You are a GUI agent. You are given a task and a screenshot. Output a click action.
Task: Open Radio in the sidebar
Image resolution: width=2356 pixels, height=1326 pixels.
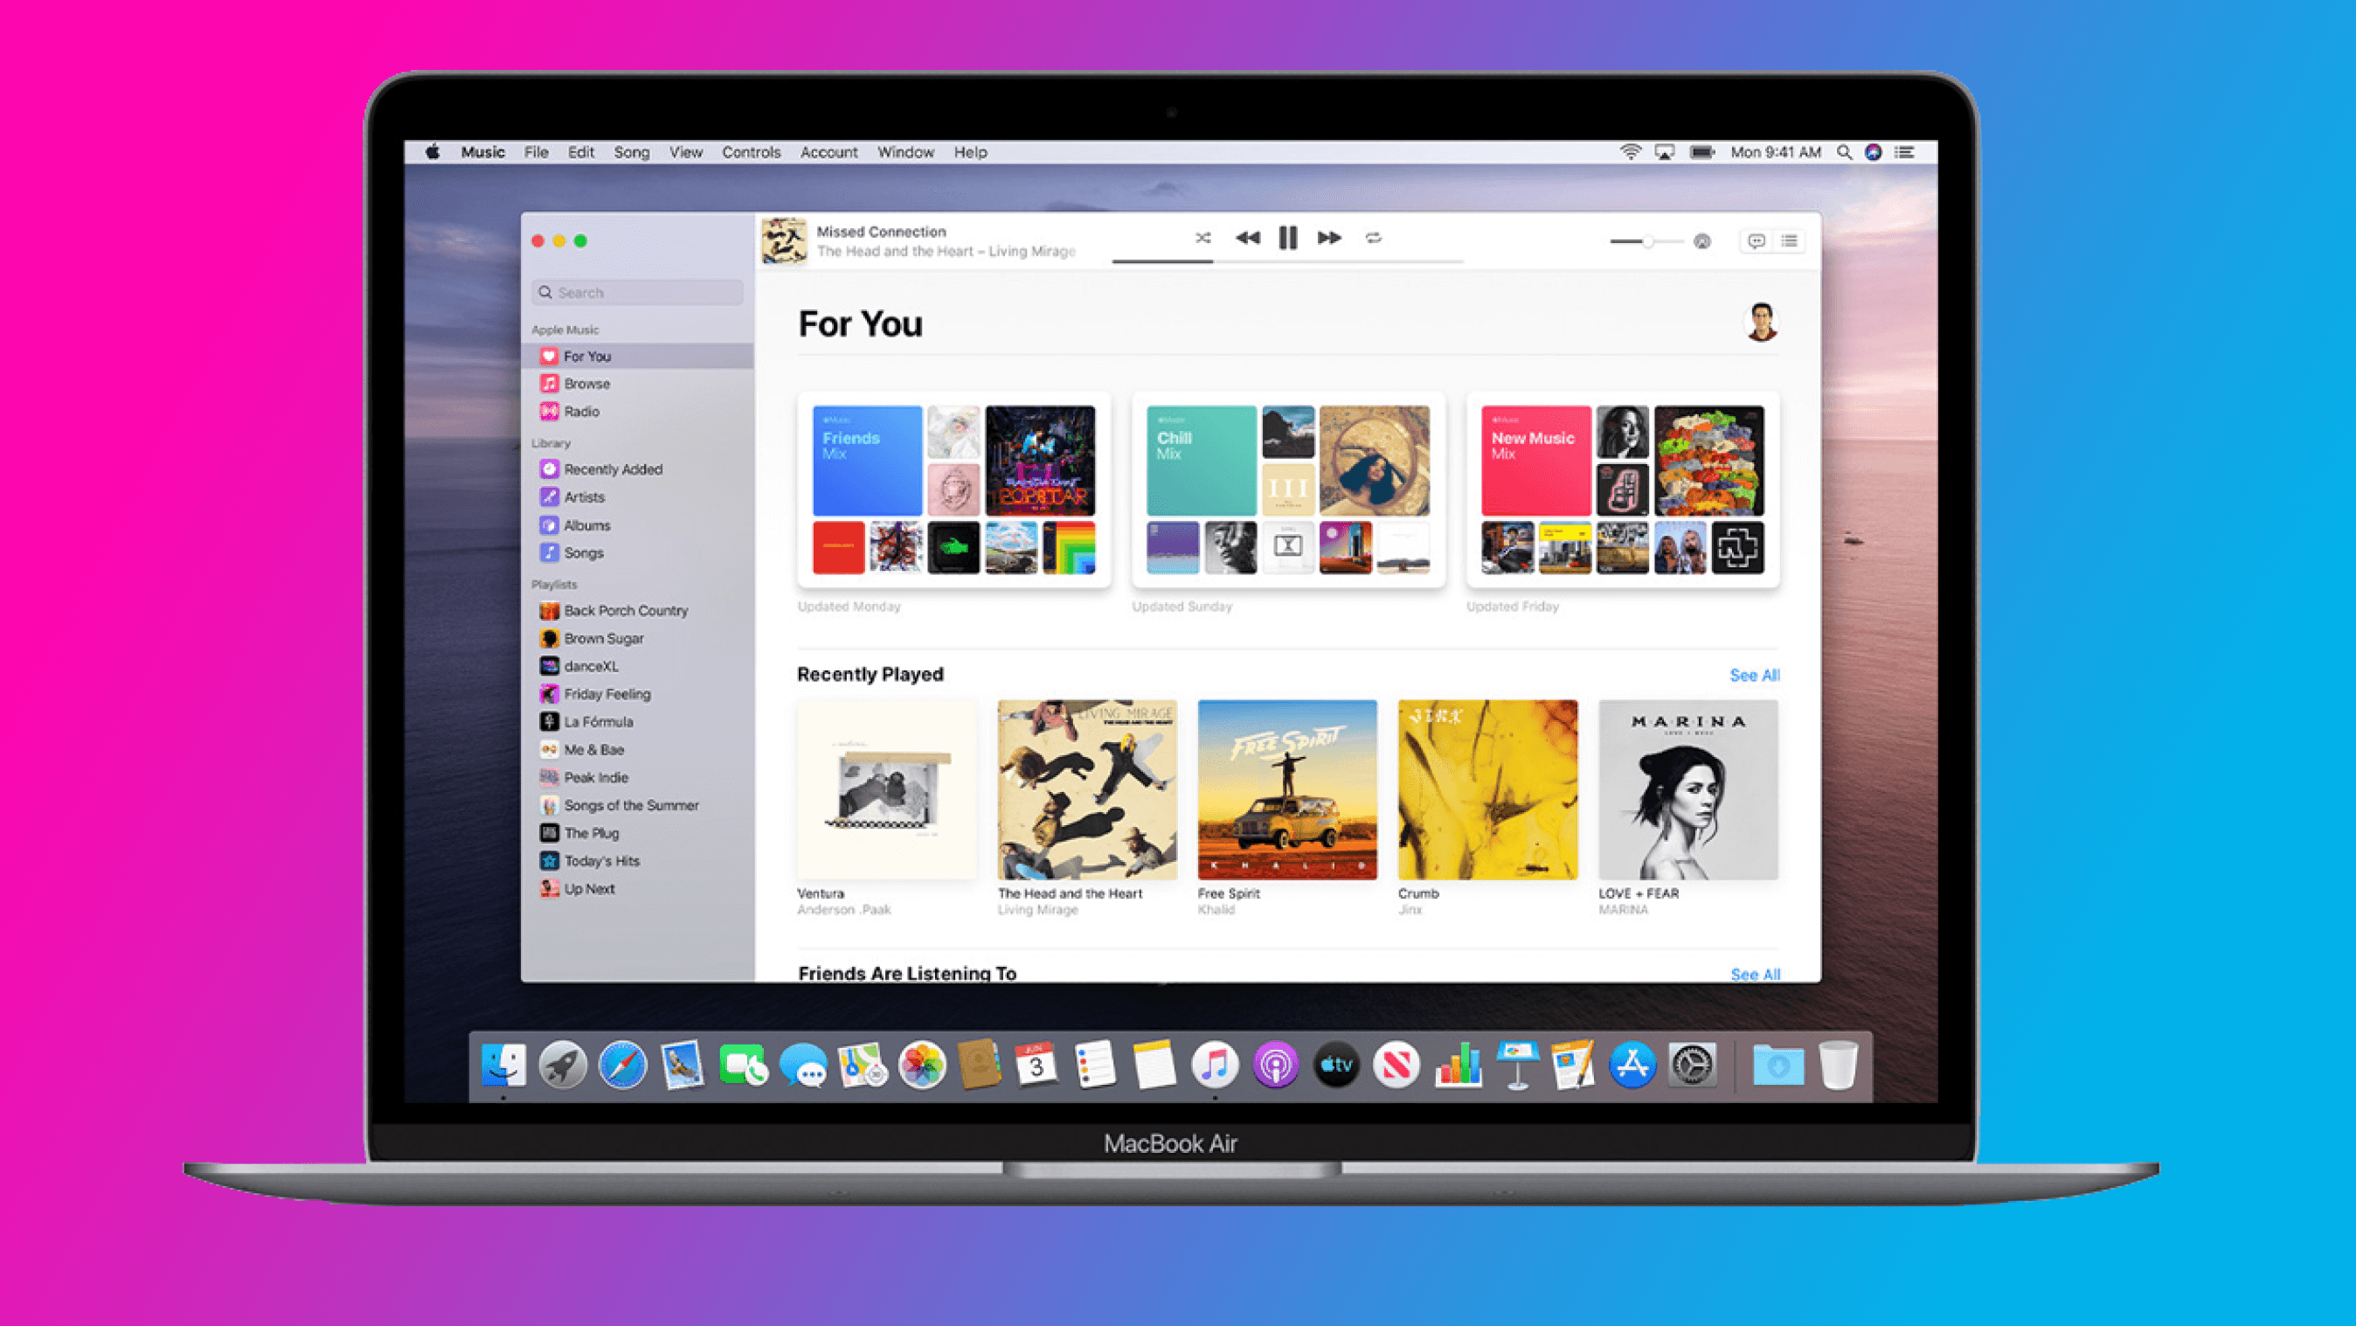click(637, 412)
